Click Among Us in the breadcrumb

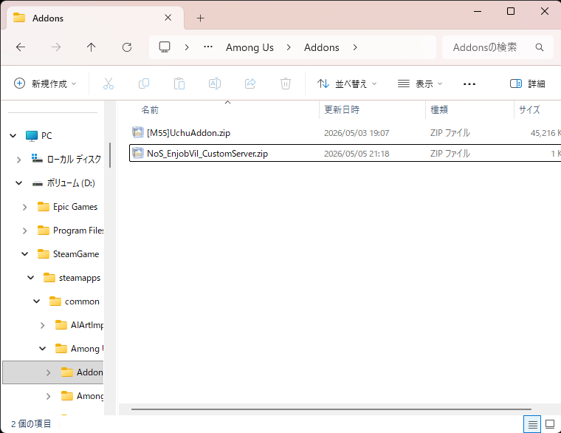pyautogui.click(x=249, y=47)
